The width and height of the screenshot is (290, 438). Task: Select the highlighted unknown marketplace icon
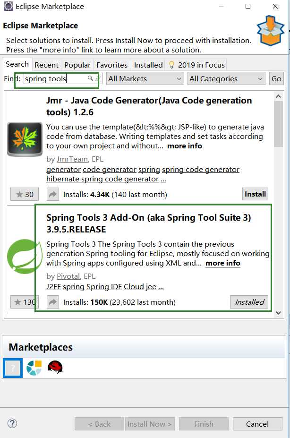coord(13,368)
